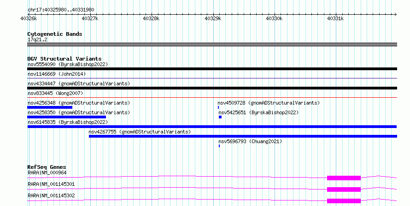Select RARA|NM_001145301 transcript label
Viewport: 410px width, 206px height.
tap(51, 184)
